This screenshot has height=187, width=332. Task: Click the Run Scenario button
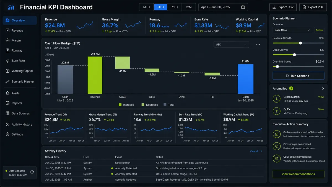click(x=298, y=76)
